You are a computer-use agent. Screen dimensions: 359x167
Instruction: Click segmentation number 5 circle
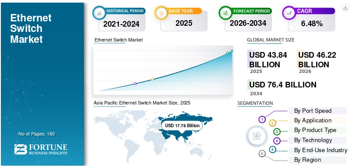[272, 150]
